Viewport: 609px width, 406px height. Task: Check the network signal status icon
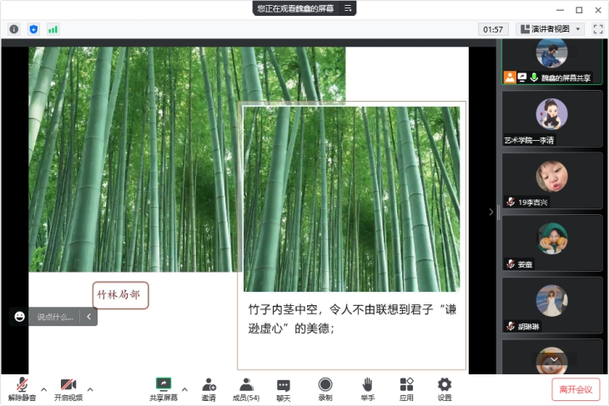[x=53, y=29]
